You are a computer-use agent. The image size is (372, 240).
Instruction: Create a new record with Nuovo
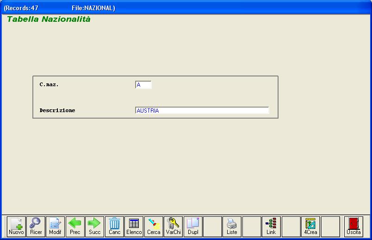pos(16,227)
